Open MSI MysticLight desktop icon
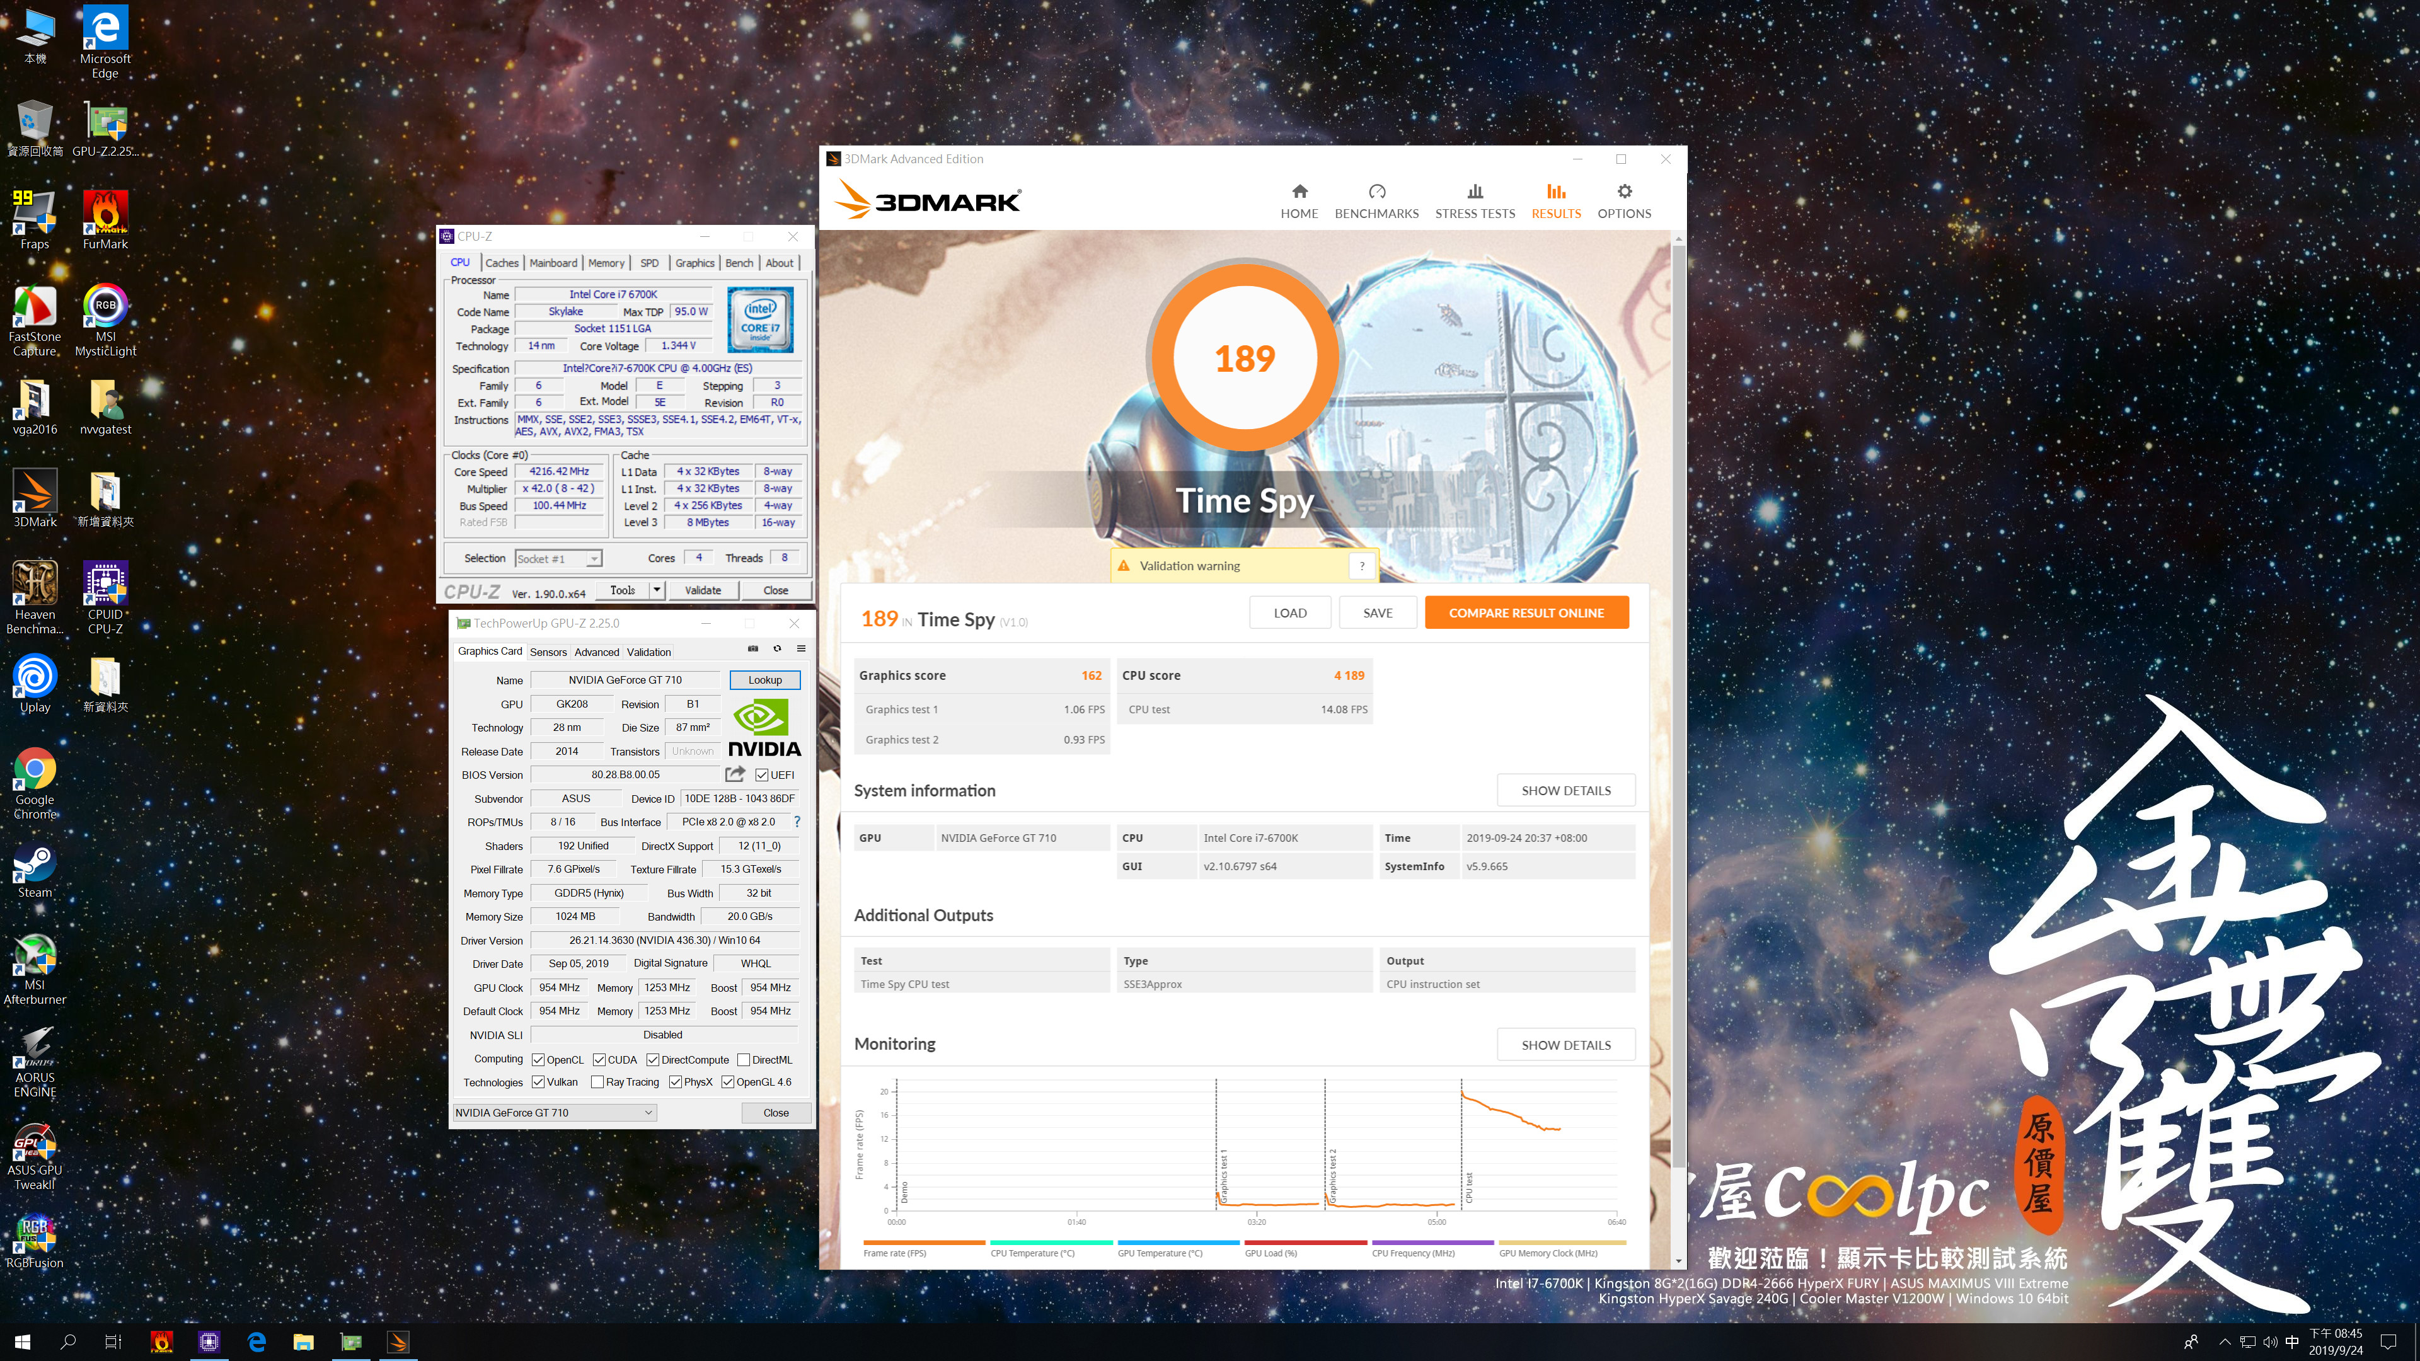This screenshot has height=1361, width=2420. tap(105, 320)
